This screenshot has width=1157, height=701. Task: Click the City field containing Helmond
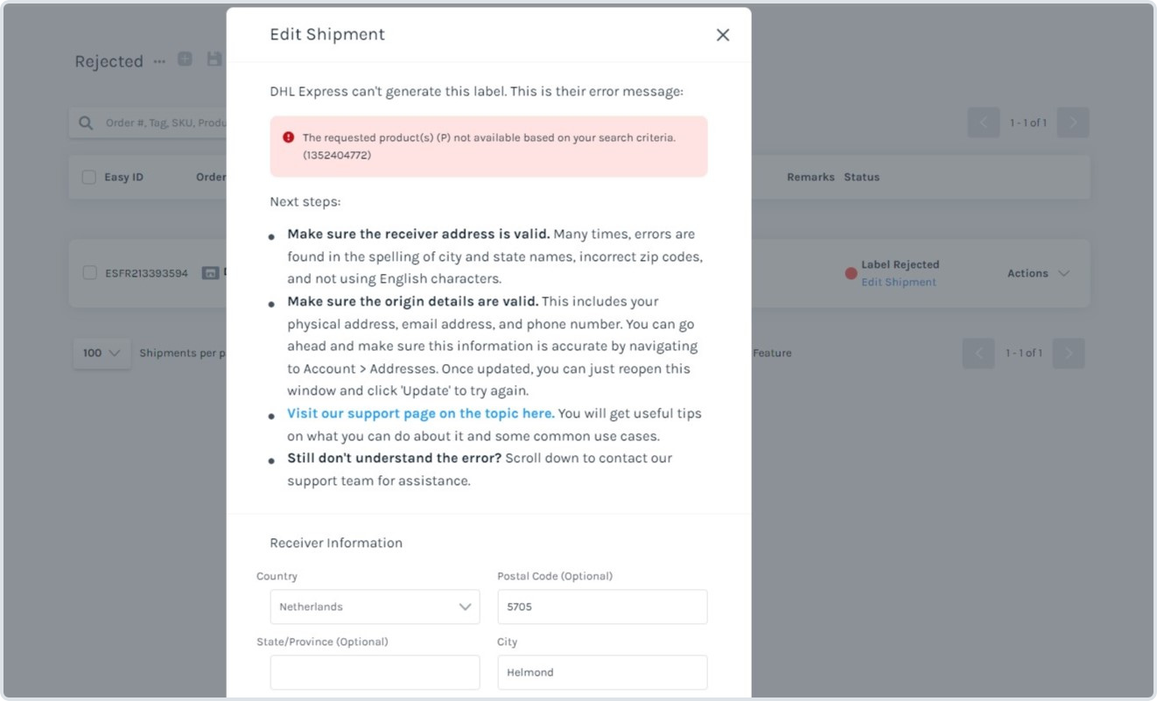coord(602,672)
